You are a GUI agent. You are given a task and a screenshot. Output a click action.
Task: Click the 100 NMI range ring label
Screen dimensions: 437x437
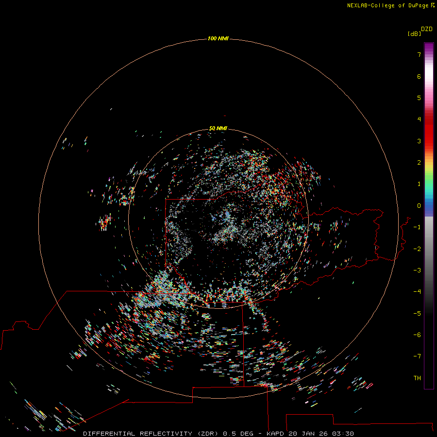coord(218,38)
